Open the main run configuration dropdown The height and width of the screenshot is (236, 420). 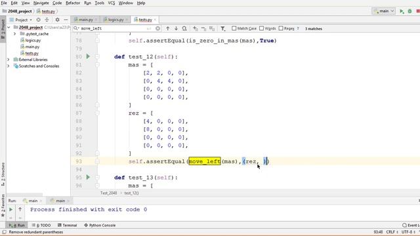pyautogui.click(x=384, y=11)
